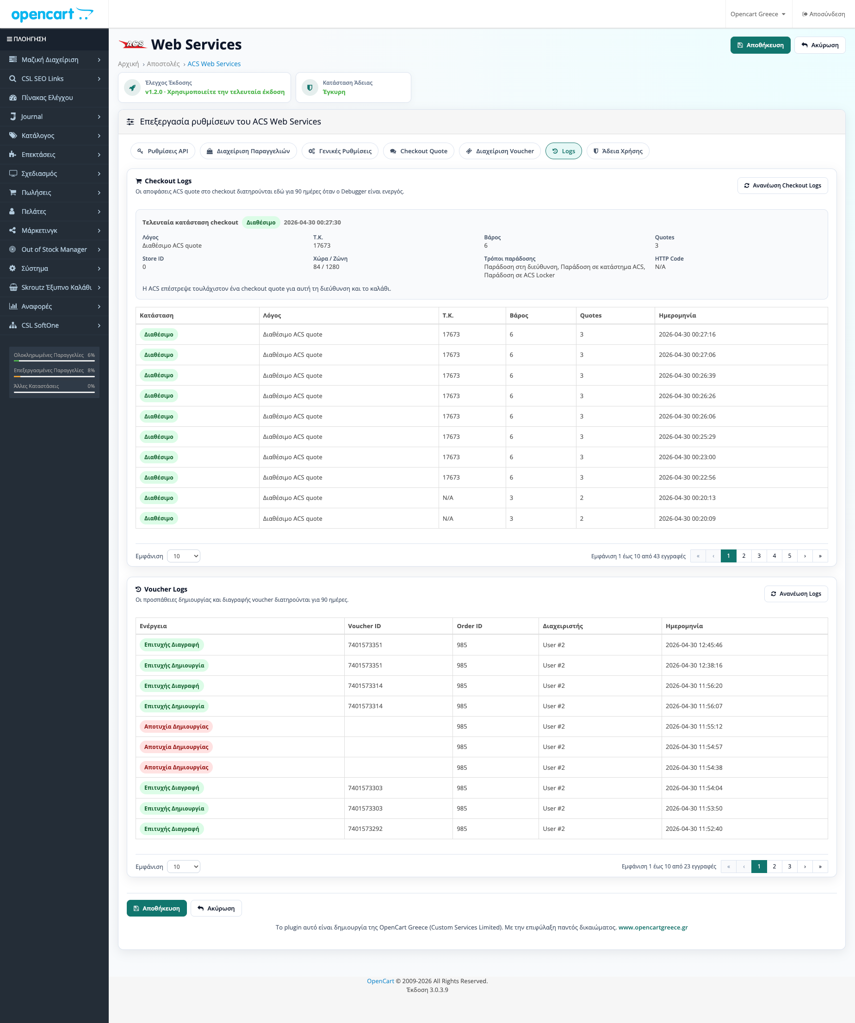Click the rocket version check icon
The width and height of the screenshot is (855, 1023).
(x=132, y=87)
